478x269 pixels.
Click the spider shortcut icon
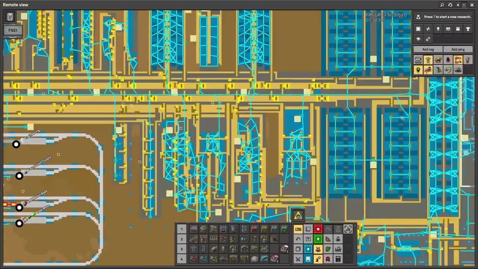tap(338, 239)
